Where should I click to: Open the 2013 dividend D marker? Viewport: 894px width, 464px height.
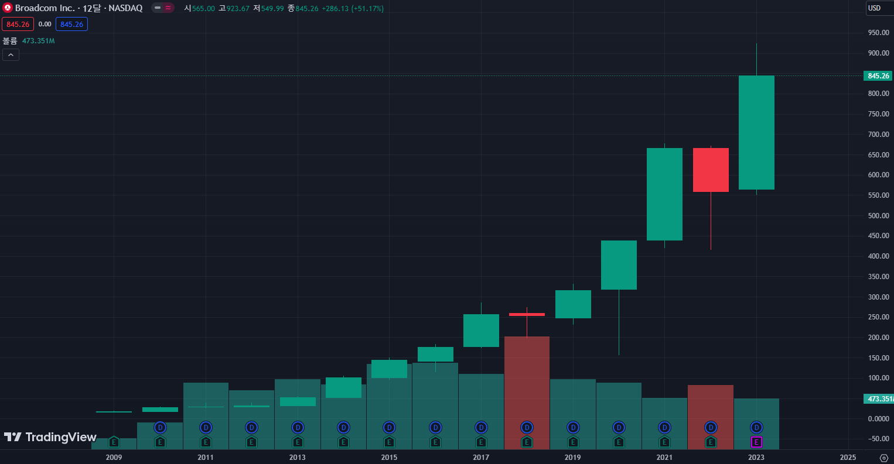pyautogui.click(x=298, y=427)
